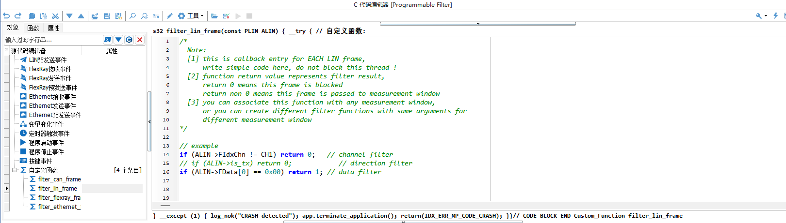Click the filter string input field

[x=53, y=40]
